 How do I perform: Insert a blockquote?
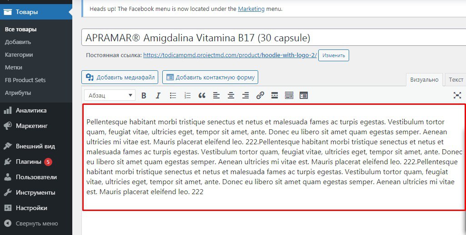pyautogui.click(x=202, y=95)
